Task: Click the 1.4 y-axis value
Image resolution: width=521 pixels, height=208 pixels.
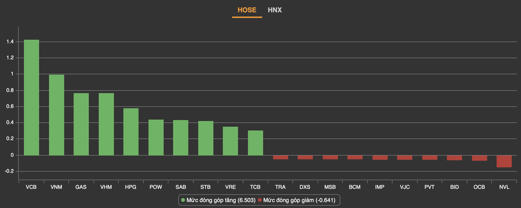Action: click(x=10, y=42)
